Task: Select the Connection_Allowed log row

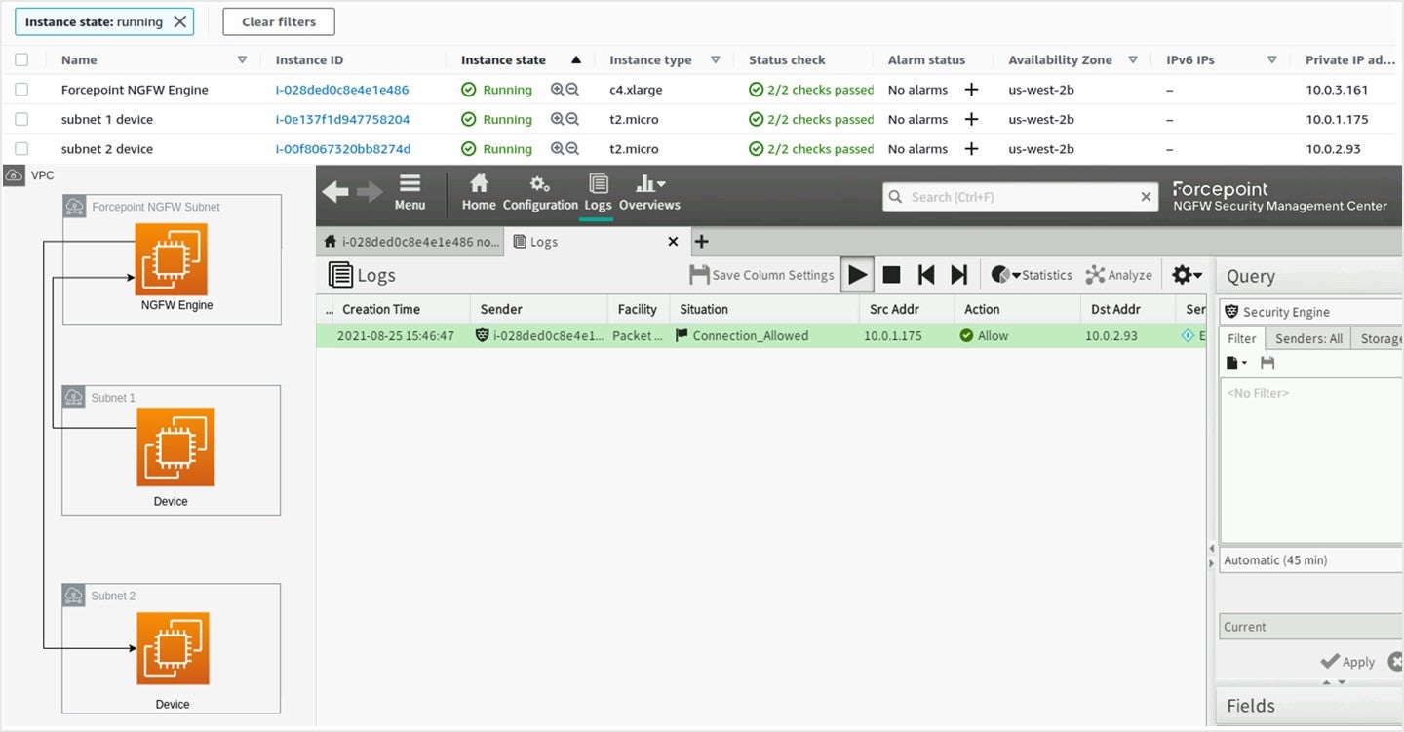Action: tap(761, 335)
